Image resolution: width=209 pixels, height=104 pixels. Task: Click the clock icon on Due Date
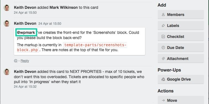point(163,48)
